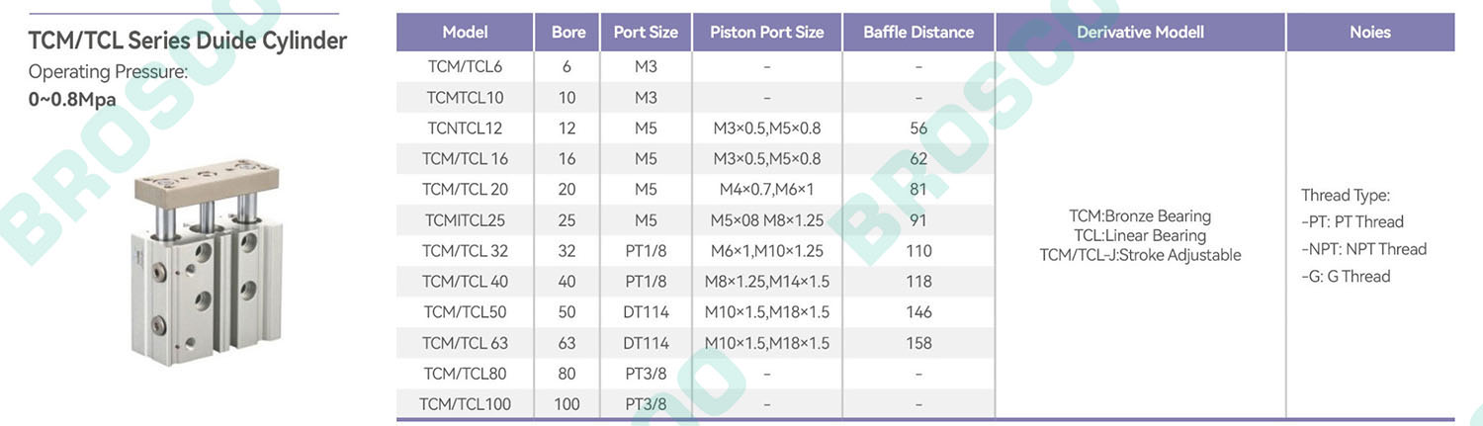
Task: Click the Derivative Modell header cell
Action: coord(1140,32)
